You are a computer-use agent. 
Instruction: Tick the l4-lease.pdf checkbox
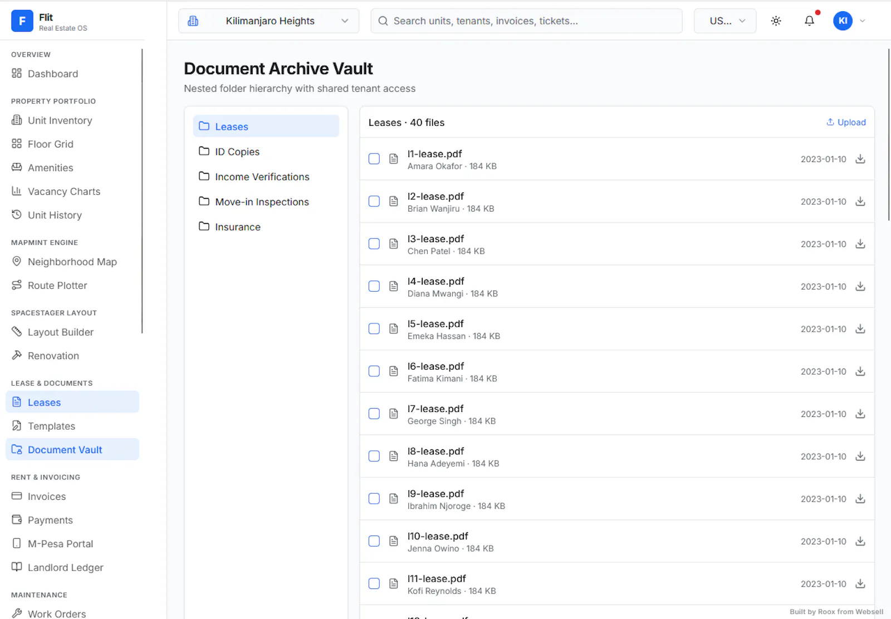(x=374, y=287)
